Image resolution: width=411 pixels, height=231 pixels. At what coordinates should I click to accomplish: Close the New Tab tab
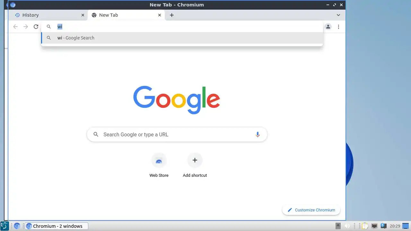coord(160,15)
